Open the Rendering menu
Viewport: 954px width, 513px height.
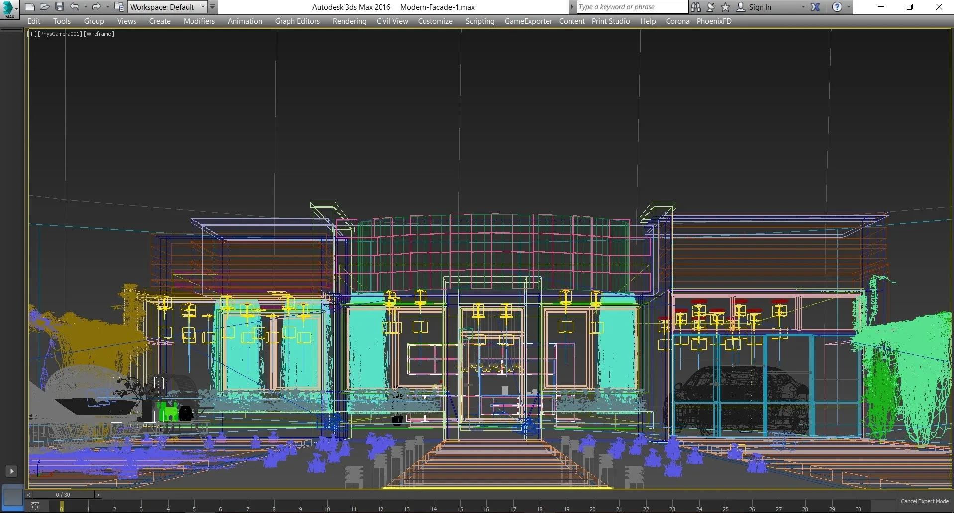coord(349,21)
